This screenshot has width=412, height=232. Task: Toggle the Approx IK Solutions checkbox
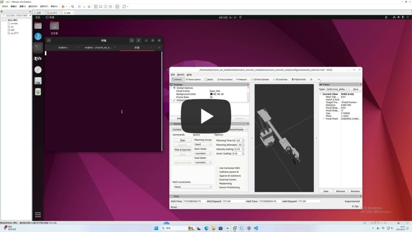pyautogui.click(x=217, y=176)
